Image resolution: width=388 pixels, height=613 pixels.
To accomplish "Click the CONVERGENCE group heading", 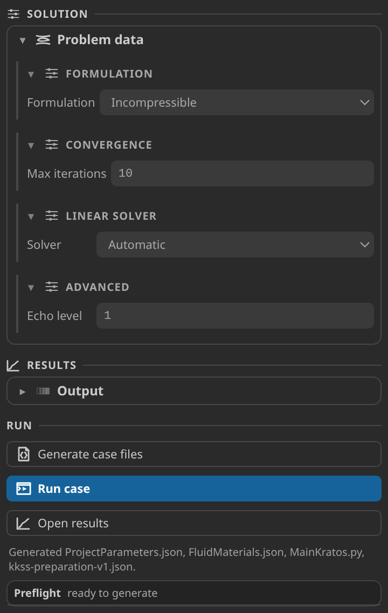I will click(109, 145).
